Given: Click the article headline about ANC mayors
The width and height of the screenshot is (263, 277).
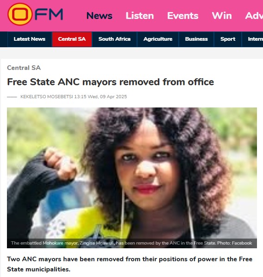Looking at the screenshot, I should click(110, 82).
